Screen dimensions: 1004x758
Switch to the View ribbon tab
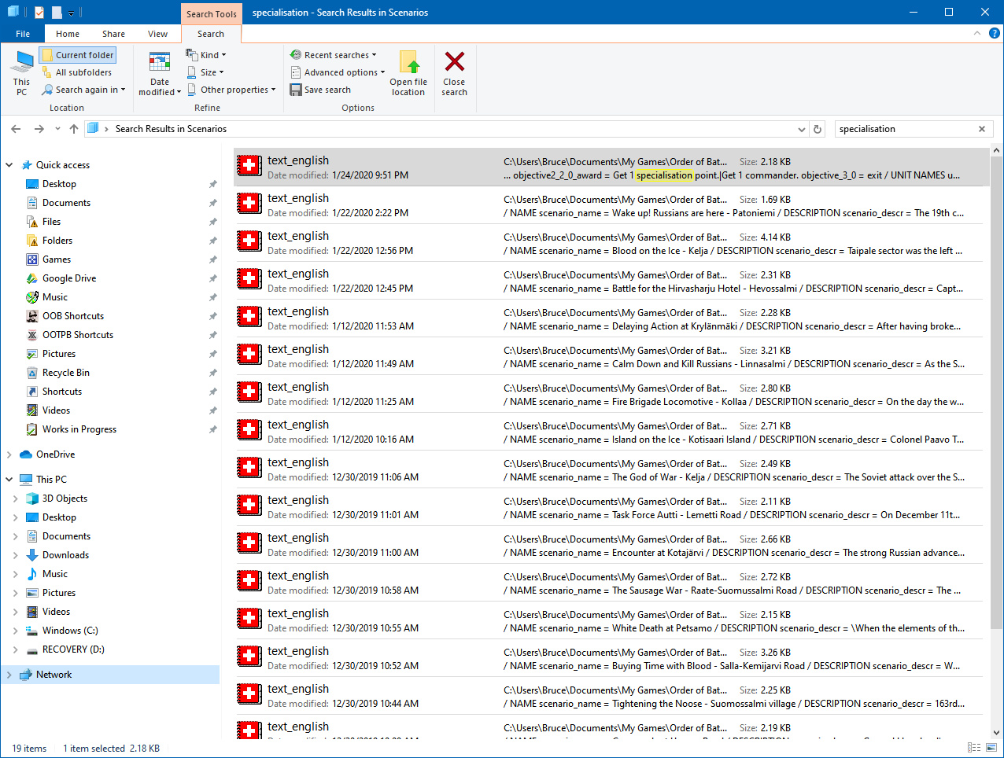click(157, 34)
